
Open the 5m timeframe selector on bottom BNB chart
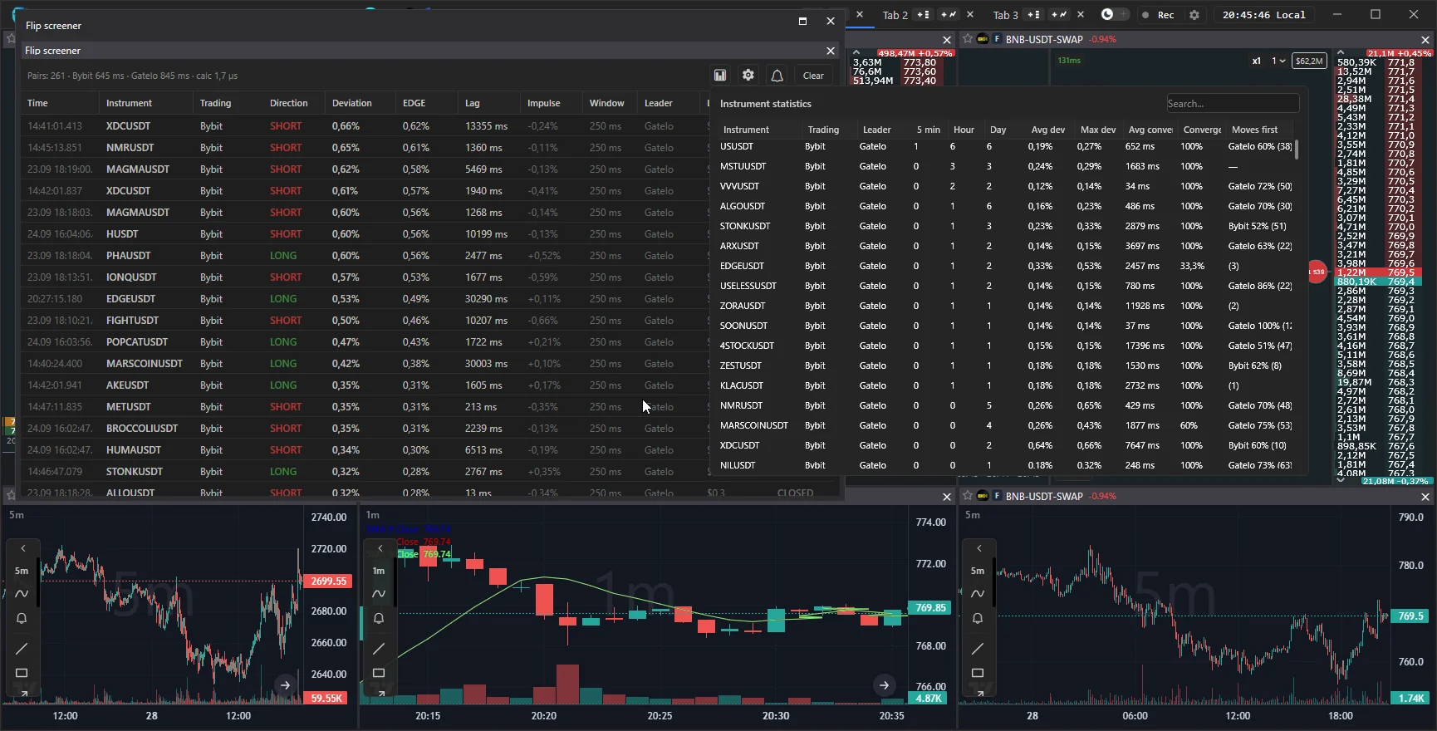(x=978, y=571)
